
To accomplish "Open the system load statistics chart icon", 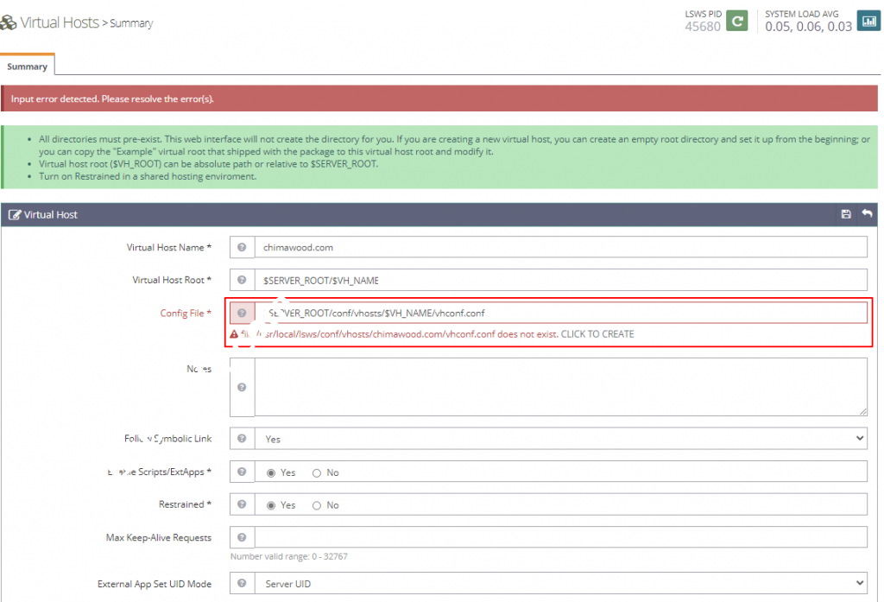I will pos(868,20).
